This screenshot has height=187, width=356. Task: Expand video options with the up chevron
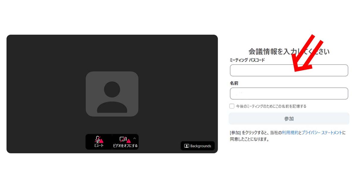pyautogui.click(x=134, y=138)
